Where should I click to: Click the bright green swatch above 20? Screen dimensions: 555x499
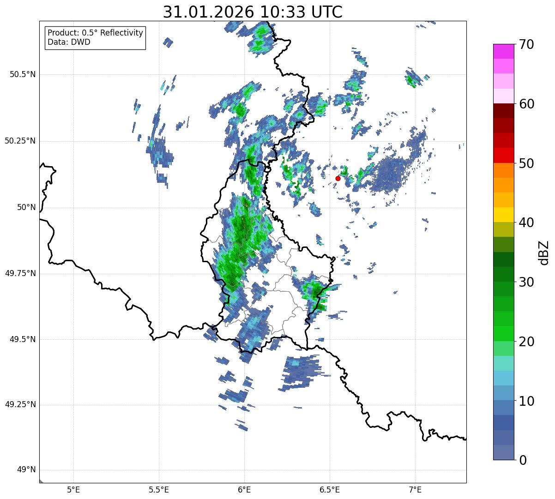(503, 334)
